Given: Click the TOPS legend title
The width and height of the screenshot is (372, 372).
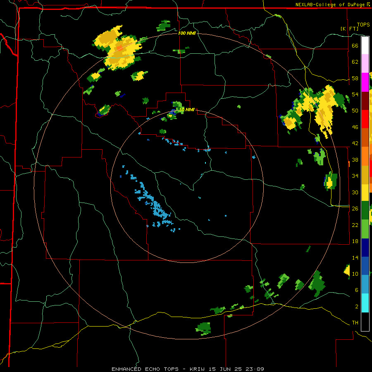Looking at the screenshot, I should click(x=363, y=24).
